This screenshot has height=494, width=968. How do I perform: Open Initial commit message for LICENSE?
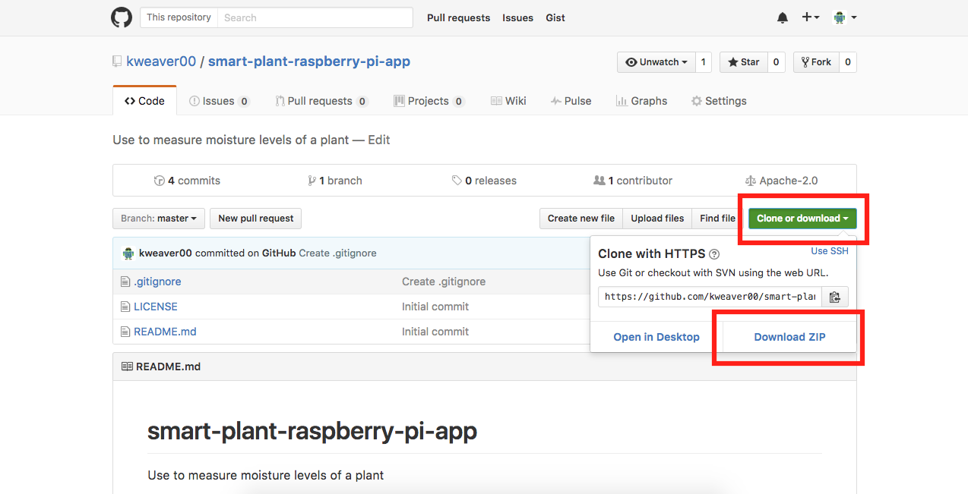pyautogui.click(x=435, y=307)
